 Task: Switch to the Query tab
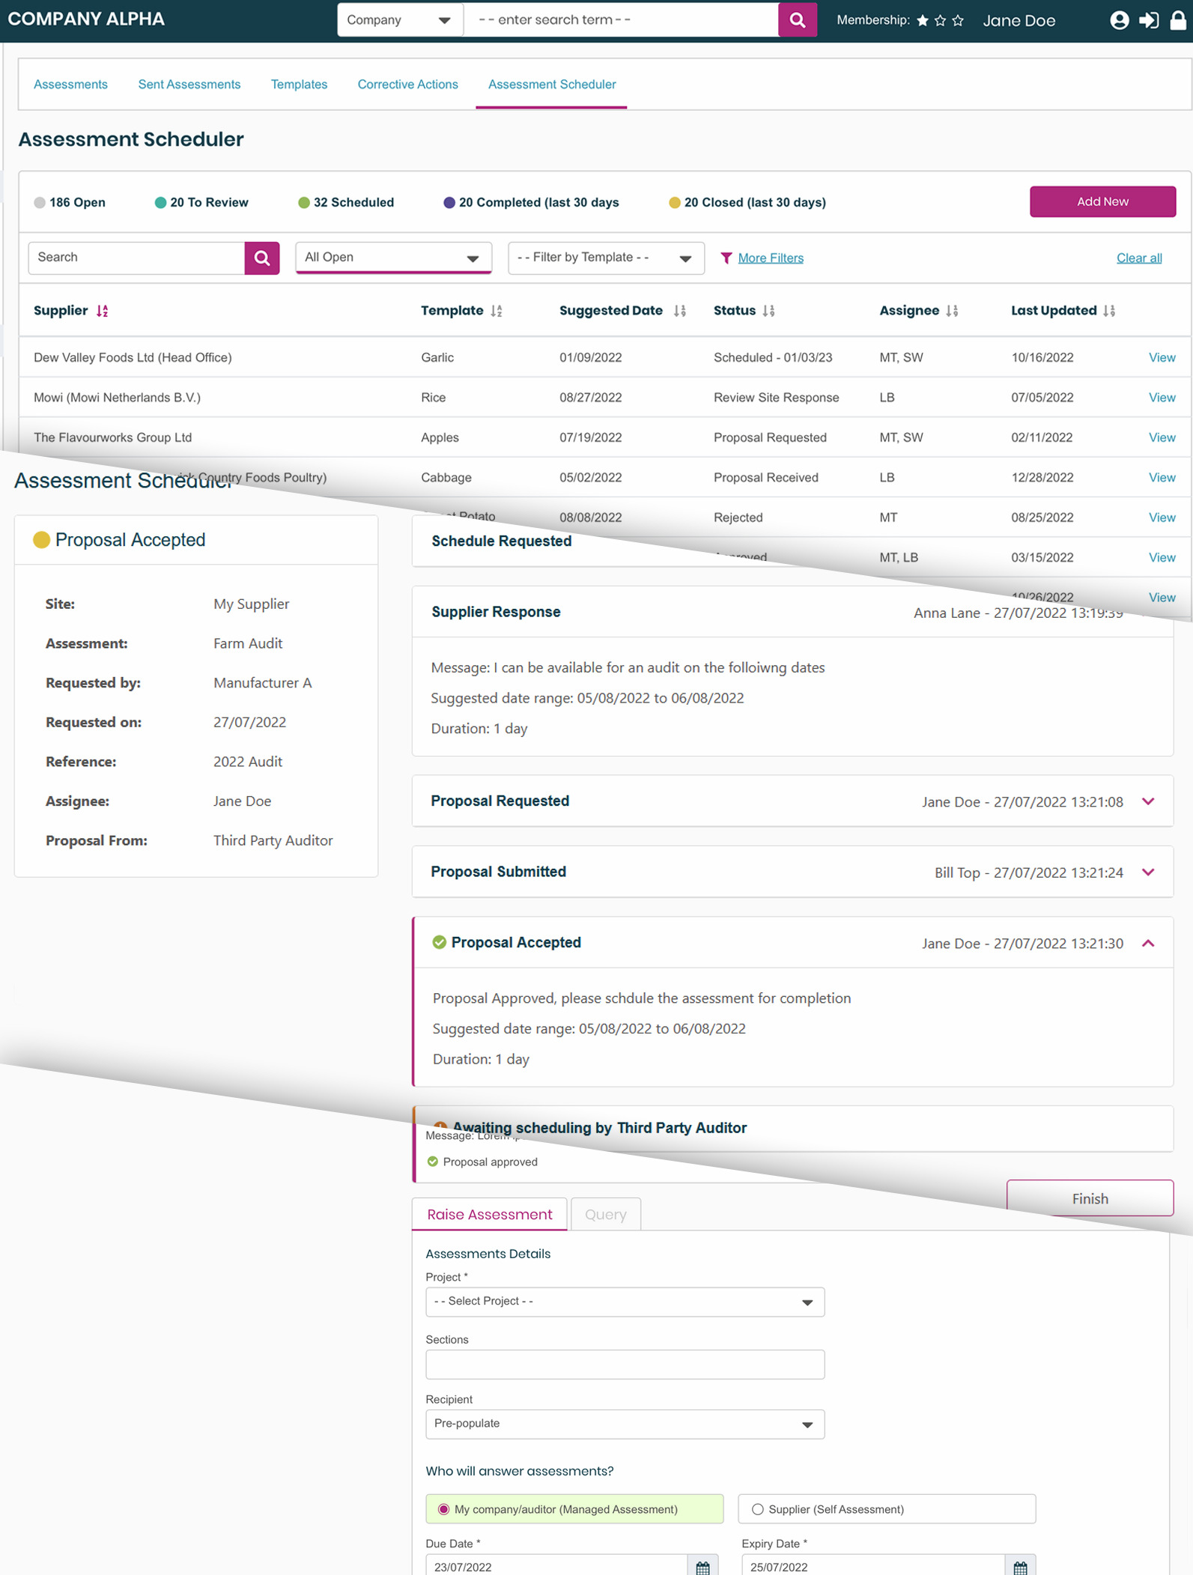605,1214
